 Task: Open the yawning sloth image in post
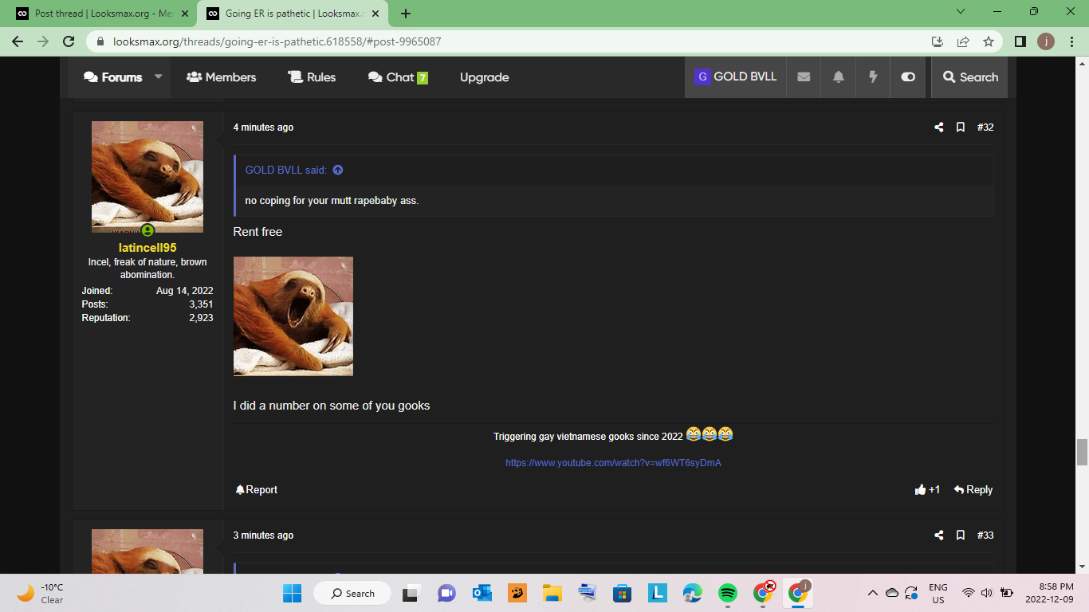(x=293, y=316)
